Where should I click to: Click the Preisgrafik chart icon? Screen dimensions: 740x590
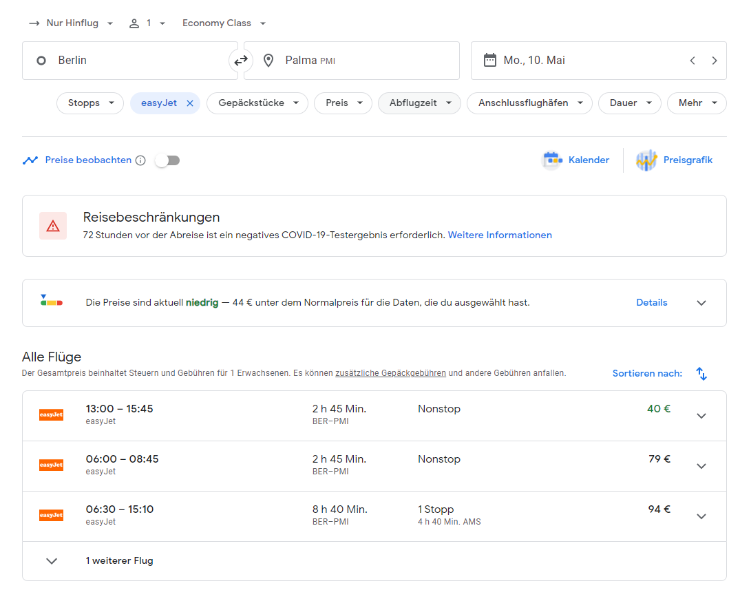click(646, 160)
